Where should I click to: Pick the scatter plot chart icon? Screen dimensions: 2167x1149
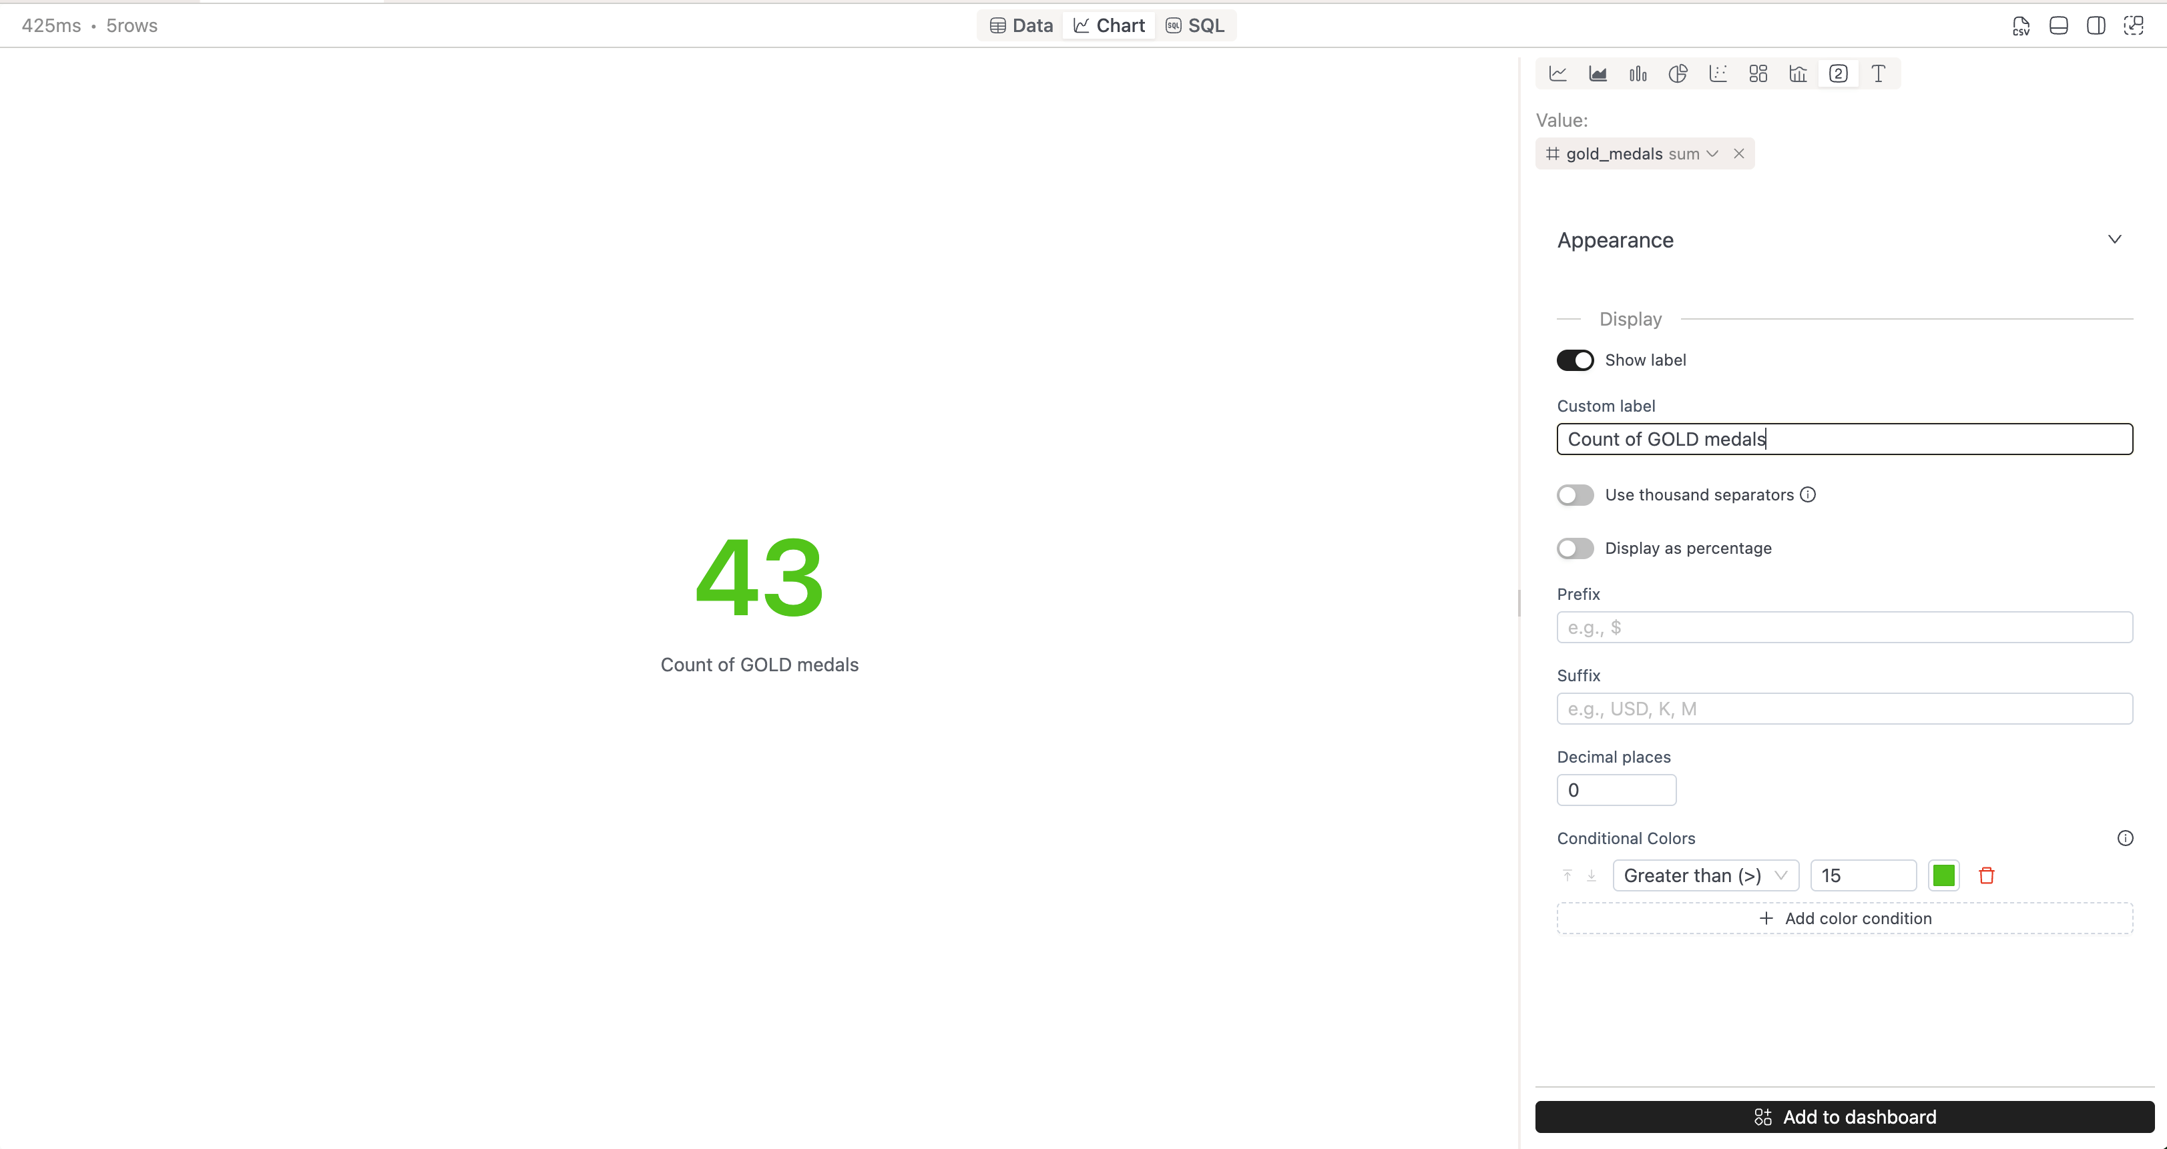click(x=1718, y=74)
